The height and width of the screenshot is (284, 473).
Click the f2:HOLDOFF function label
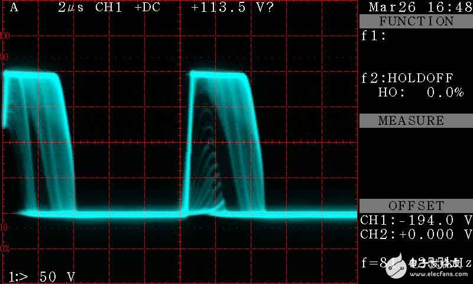tap(407, 78)
